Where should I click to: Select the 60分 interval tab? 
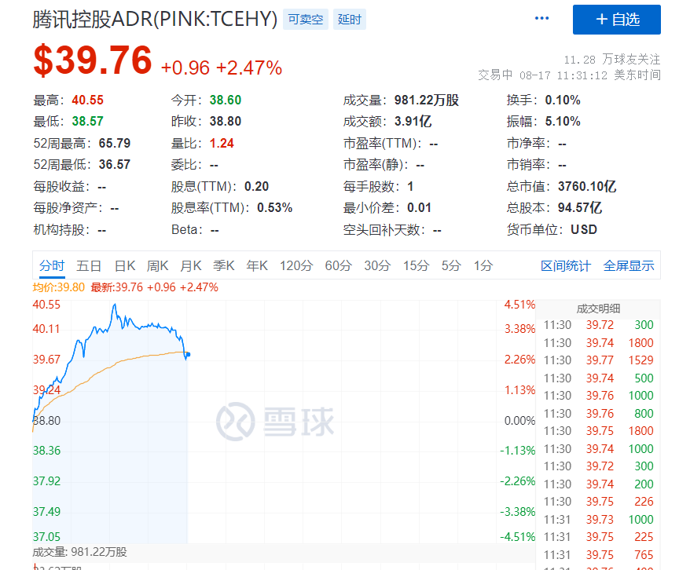(339, 265)
